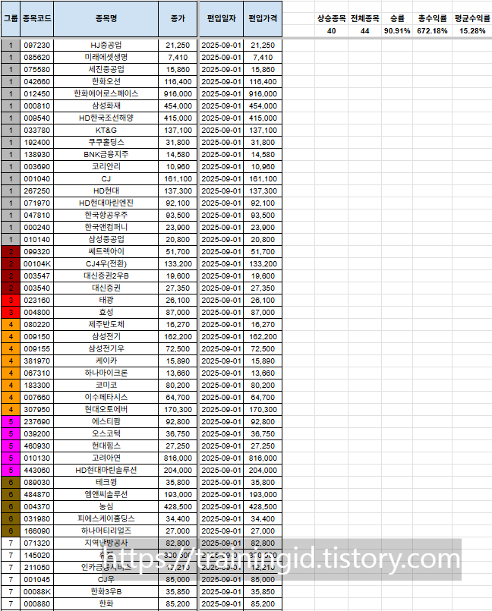Select the 그룹 column header

coord(11,19)
